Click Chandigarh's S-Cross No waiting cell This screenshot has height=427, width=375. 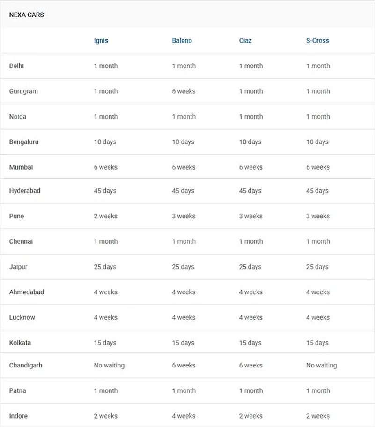click(321, 365)
